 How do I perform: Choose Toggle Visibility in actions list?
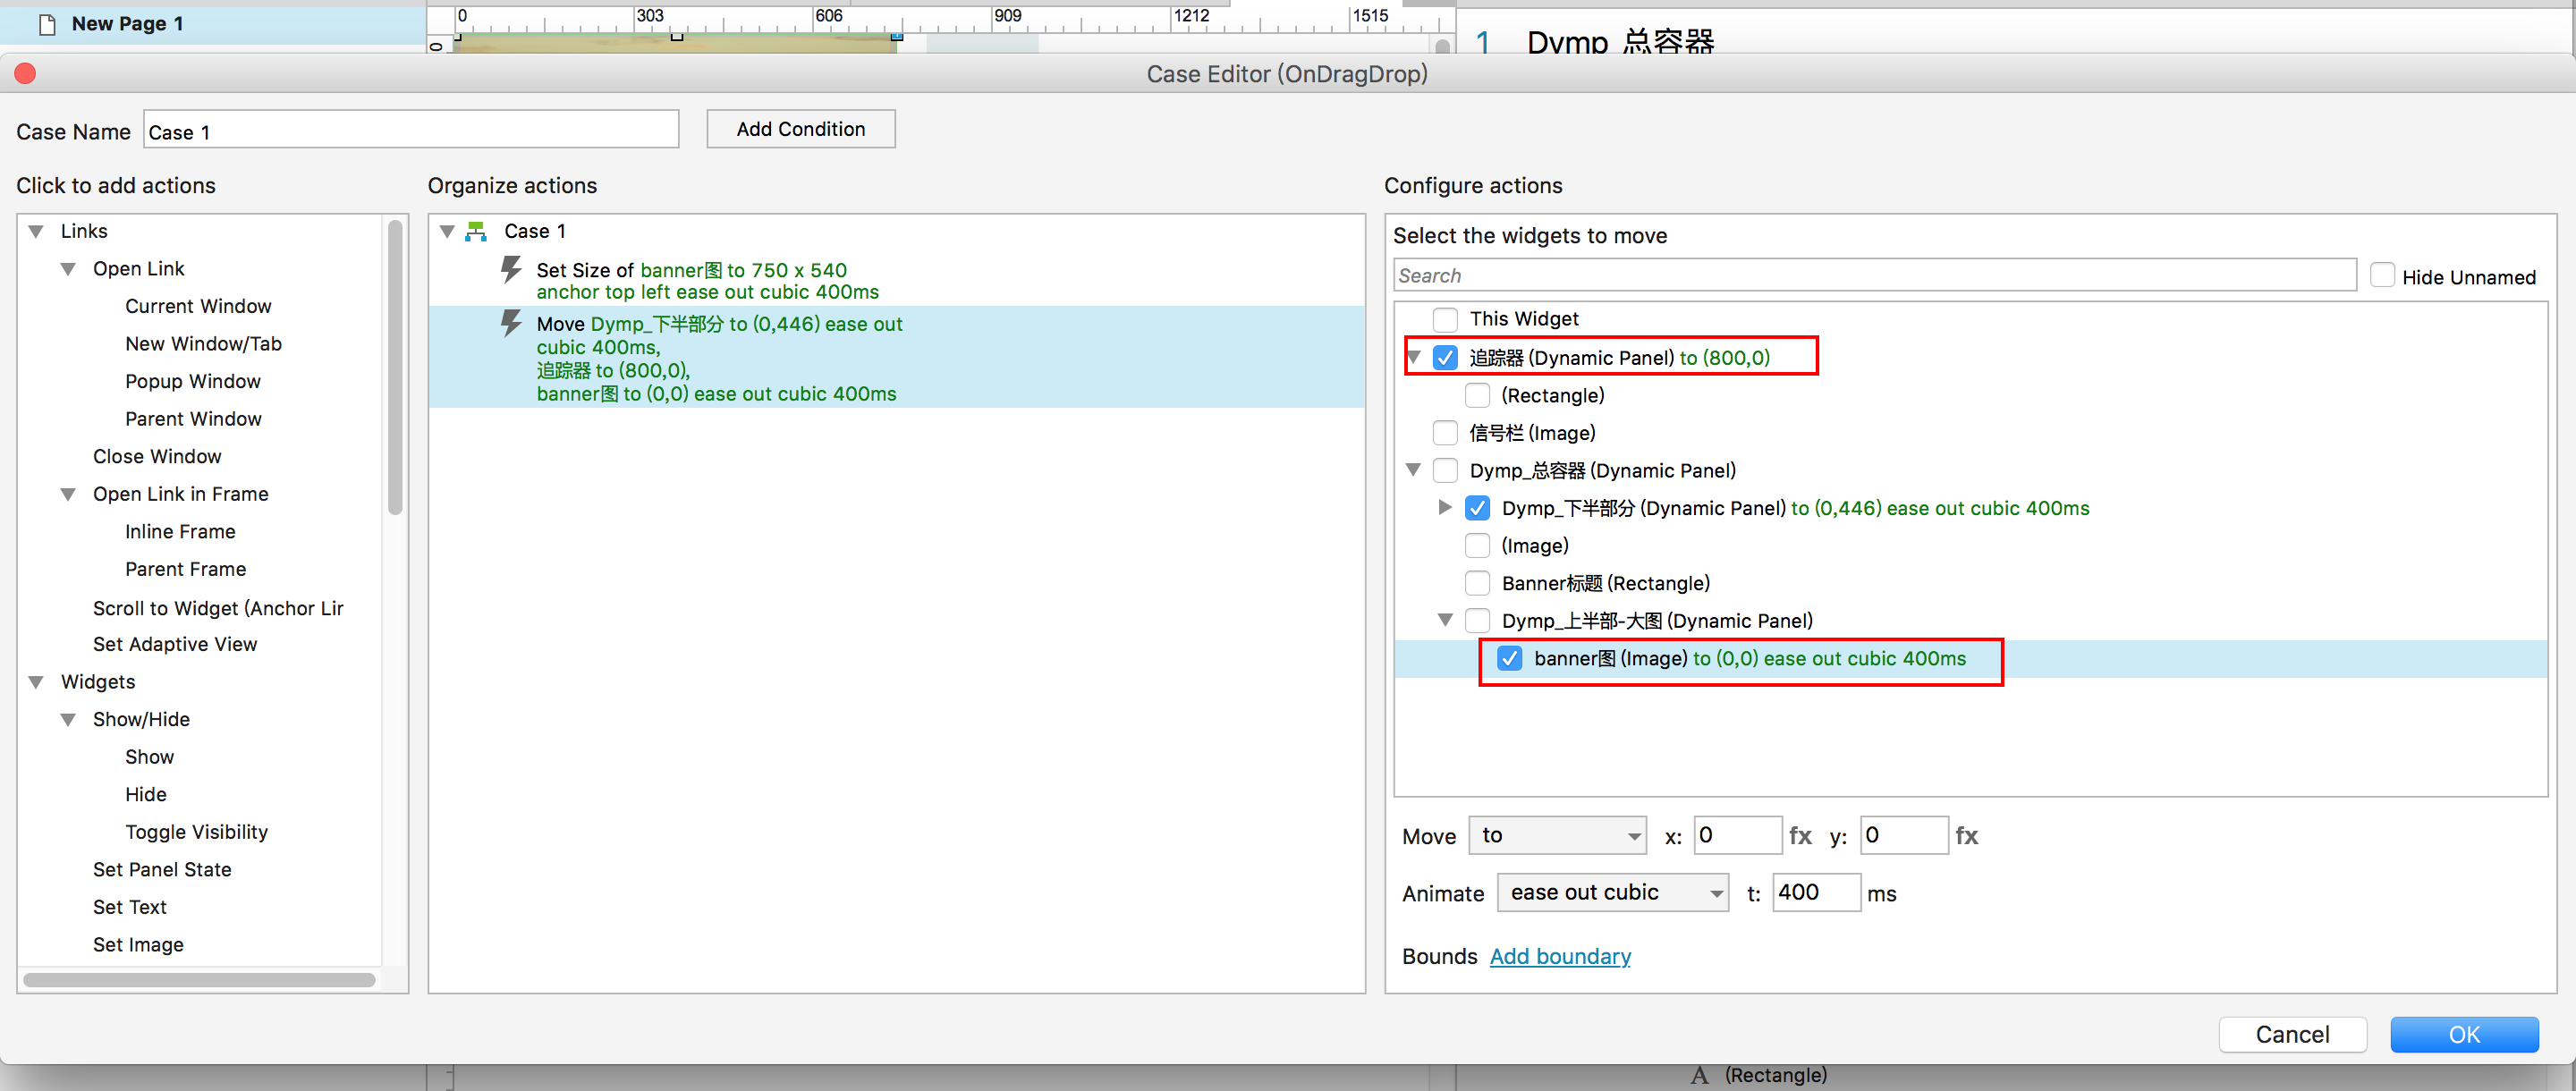click(x=196, y=831)
